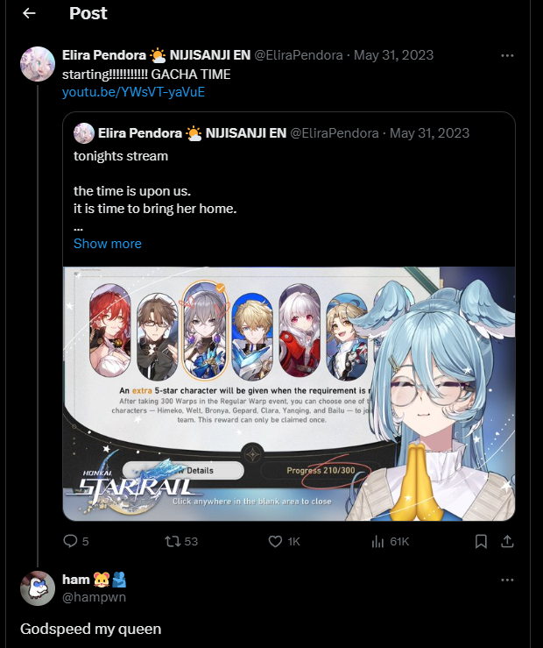Open Elira Pendora's profile avatar
The image size is (543, 648).
[38, 64]
